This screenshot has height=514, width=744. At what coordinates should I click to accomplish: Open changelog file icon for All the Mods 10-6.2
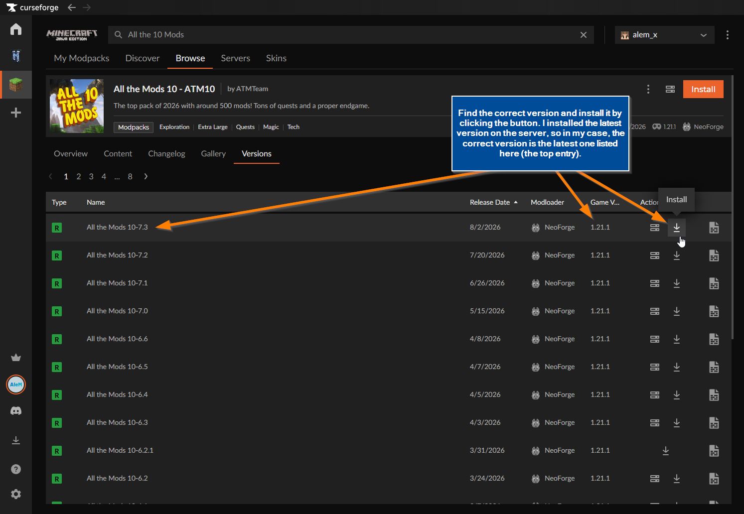click(714, 479)
